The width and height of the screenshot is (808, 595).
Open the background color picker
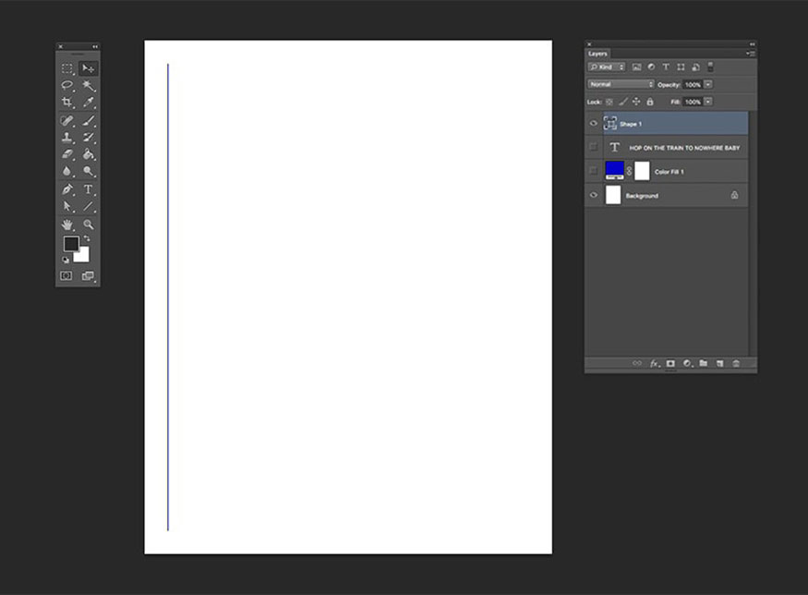(x=83, y=256)
